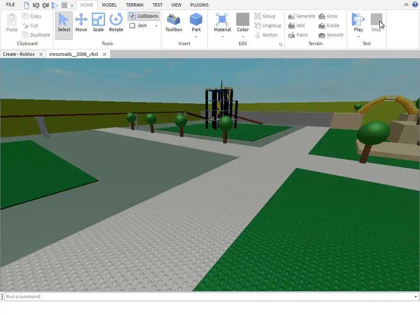420x315 pixels.
Task: Expand the Color dropdown arrow
Action: pos(243,37)
